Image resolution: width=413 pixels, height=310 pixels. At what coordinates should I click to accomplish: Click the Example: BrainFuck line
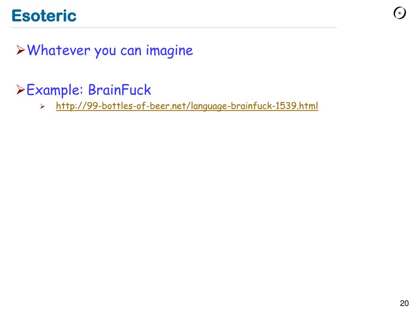89,90
